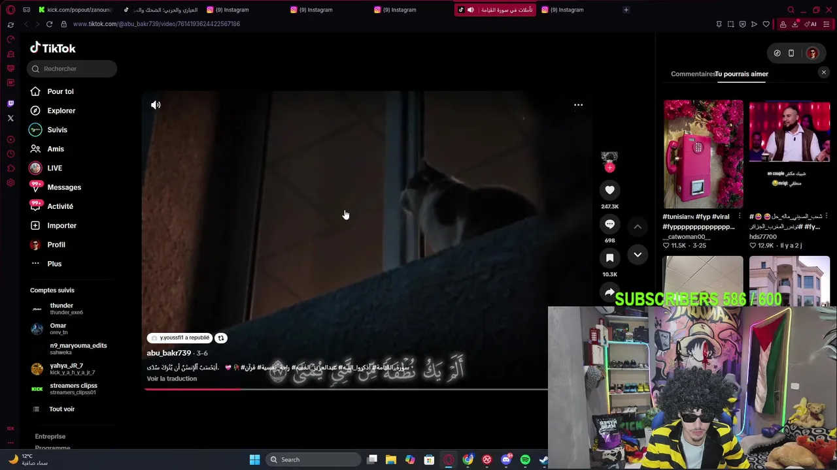Follow the creator via plus badge
This screenshot has width=837, height=470.
coord(609,168)
